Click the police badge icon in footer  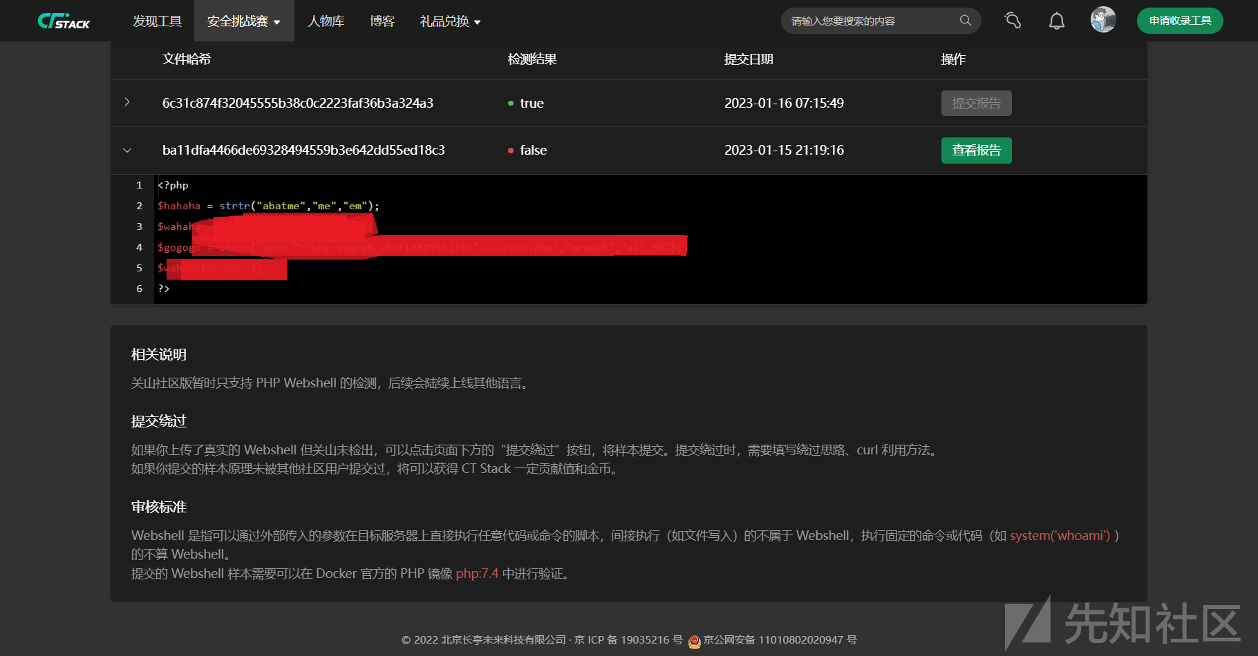[x=695, y=641]
